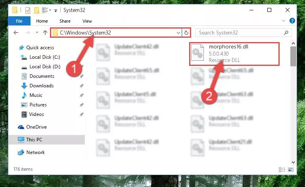
Task: Click New Folder icon in quick access toolbar
Action: [36, 10]
